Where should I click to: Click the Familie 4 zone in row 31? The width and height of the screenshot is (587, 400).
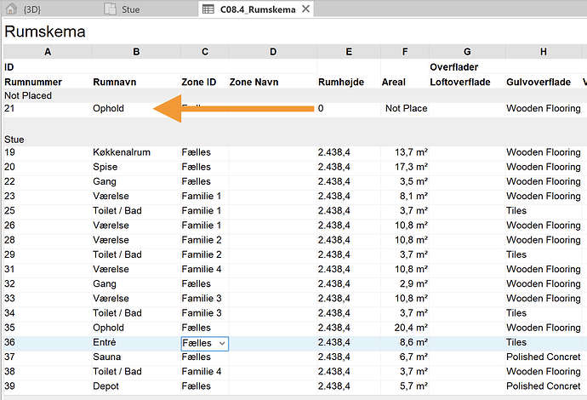point(202,269)
